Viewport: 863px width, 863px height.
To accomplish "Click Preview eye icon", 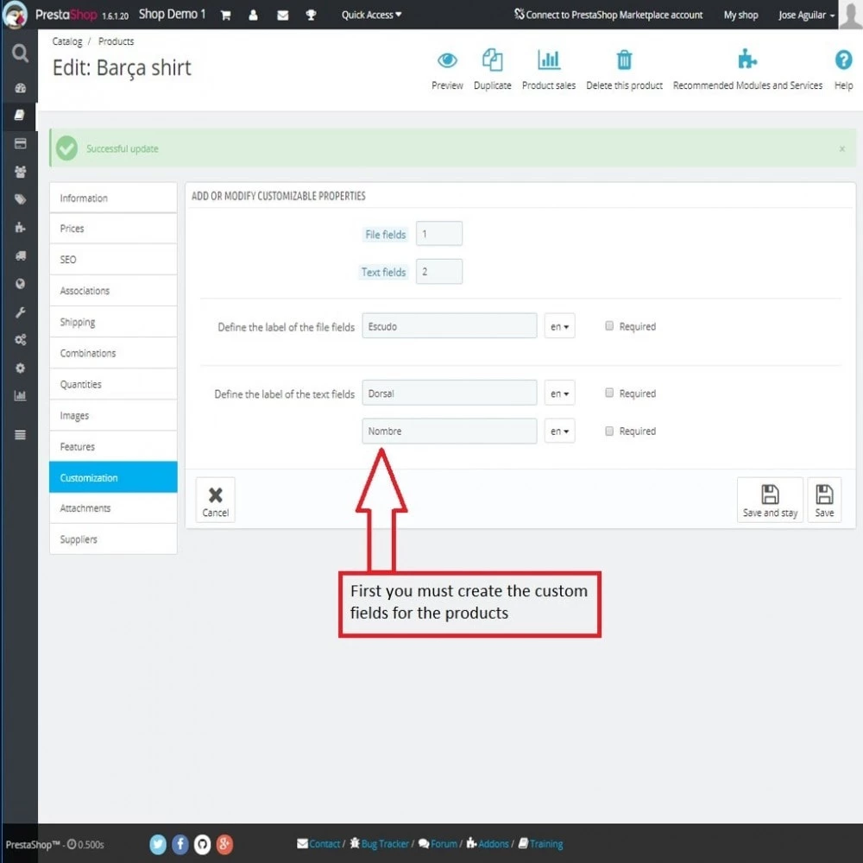I will pos(447,60).
